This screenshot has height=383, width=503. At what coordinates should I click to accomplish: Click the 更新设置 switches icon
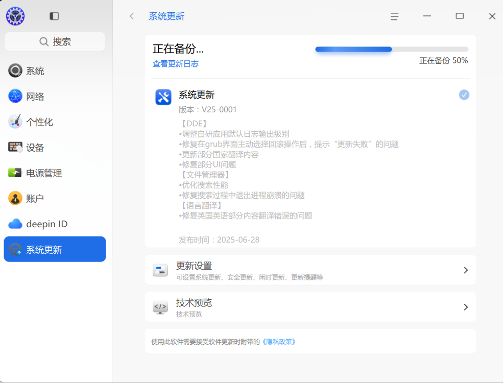click(160, 270)
